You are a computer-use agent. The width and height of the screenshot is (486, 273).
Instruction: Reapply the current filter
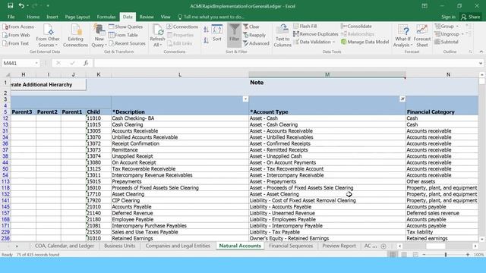(x=254, y=36)
